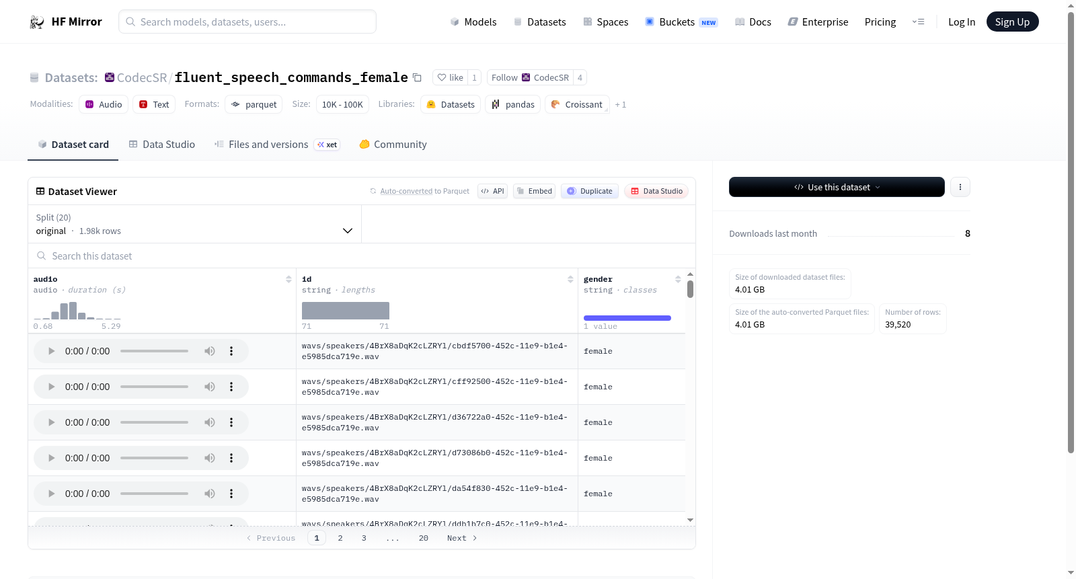Open Buckets in the top navigation

tap(681, 22)
